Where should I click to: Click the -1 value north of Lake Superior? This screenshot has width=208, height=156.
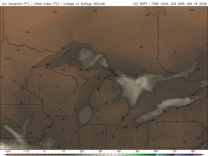pos(108,49)
